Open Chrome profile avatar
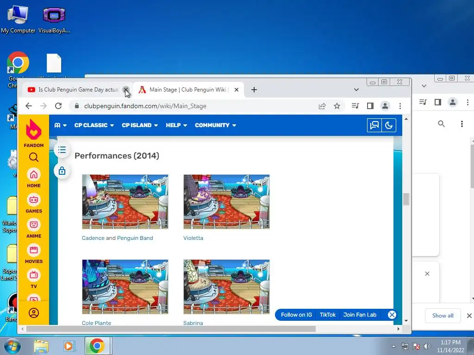Screen dimensions: 474x355 (385, 106)
